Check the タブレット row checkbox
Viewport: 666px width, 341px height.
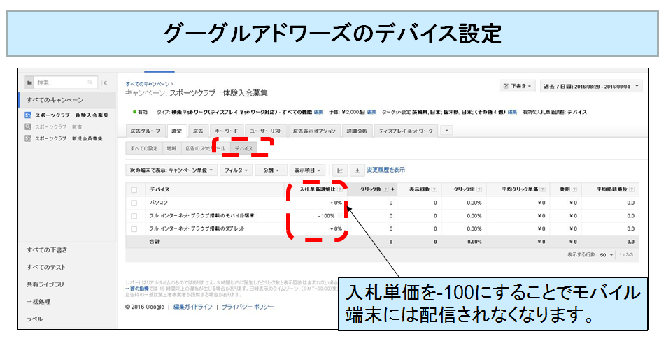[x=134, y=229]
